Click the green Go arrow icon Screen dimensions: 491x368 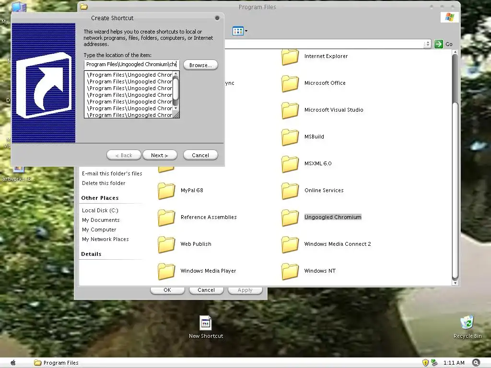coord(438,44)
